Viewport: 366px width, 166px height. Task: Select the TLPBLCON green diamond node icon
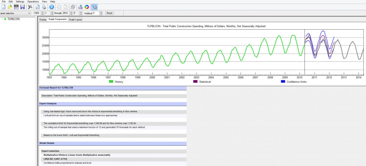(5, 19)
